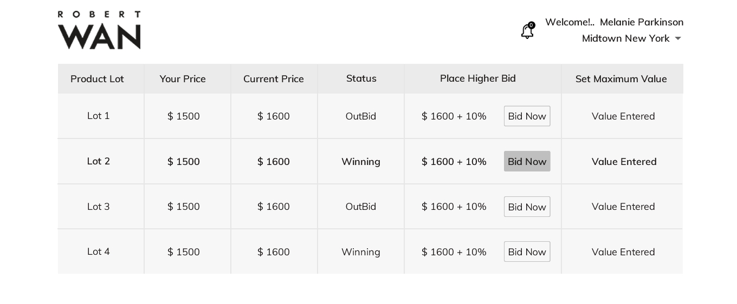Expand the Midtown New York location dropdown arrow
The image size is (737, 304).
pos(678,39)
